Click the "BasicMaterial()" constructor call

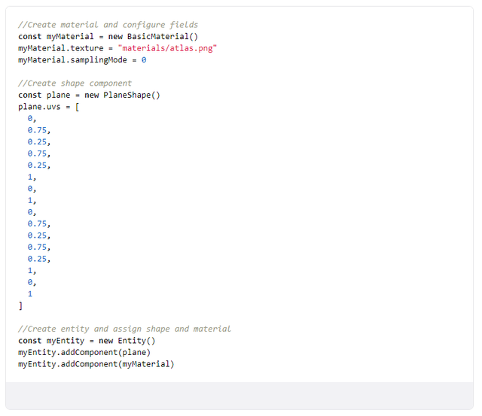[163, 37]
